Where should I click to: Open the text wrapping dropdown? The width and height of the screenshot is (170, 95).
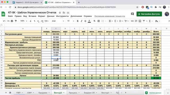(x=121, y=21)
